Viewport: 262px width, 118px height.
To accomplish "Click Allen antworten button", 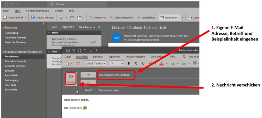I will [x=121, y=18].
